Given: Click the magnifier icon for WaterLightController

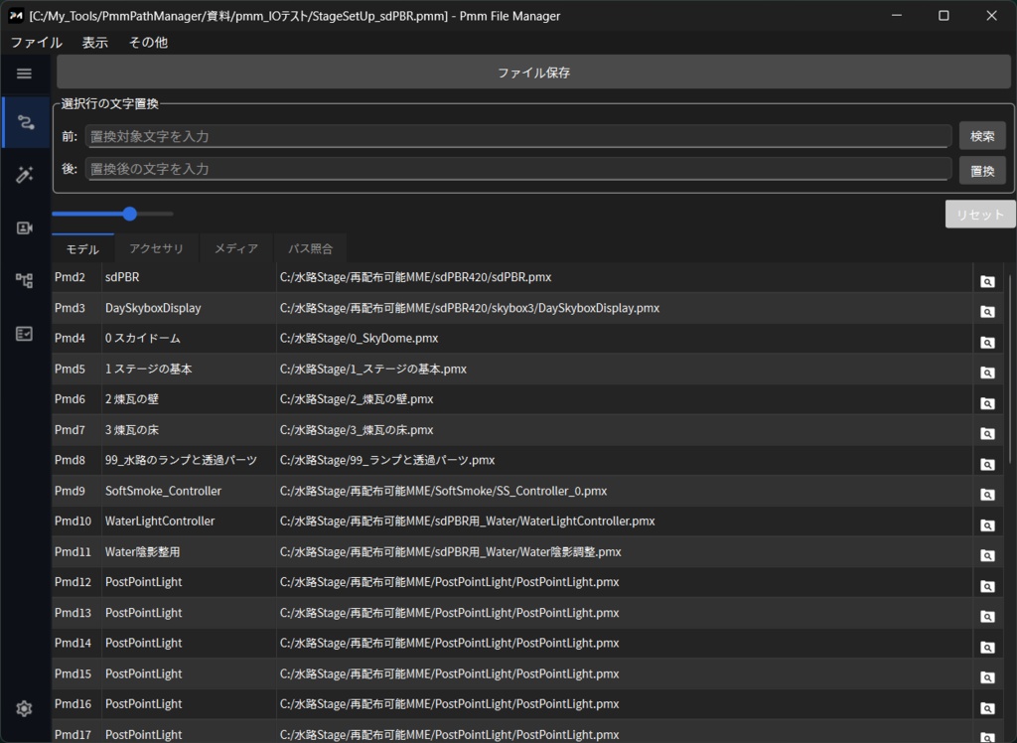Looking at the screenshot, I should click(x=986, y=524).
